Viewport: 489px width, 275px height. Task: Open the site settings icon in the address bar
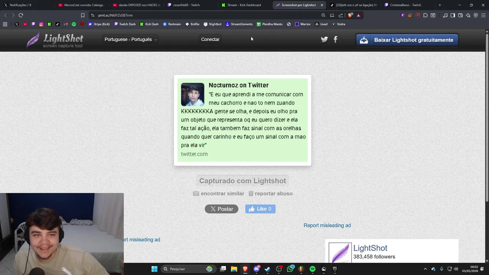tap(92, 15)
